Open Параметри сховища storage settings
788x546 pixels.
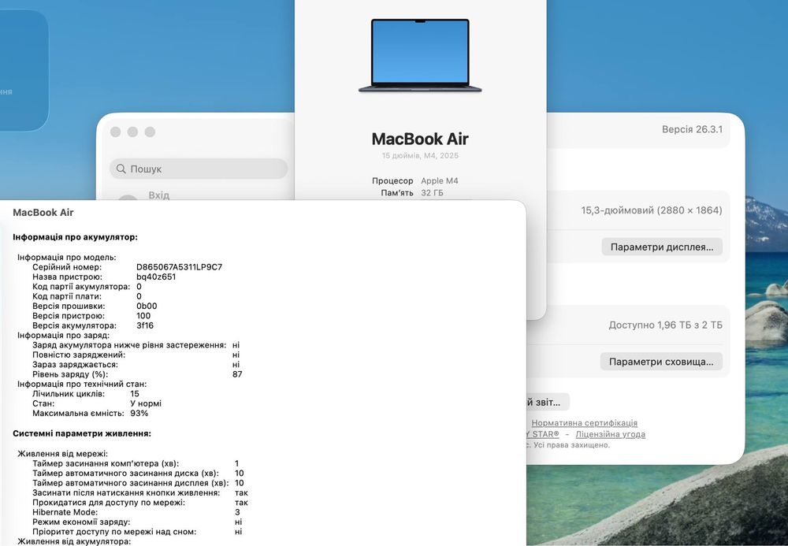(x=661, y=361)
